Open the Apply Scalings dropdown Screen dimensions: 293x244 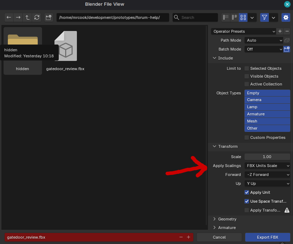(x=267, y=166)
